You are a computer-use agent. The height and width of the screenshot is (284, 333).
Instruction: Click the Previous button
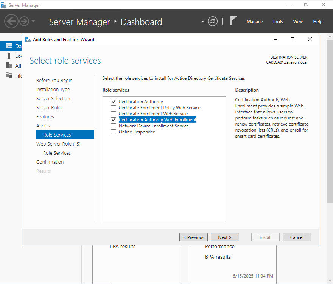click(193, 237)
